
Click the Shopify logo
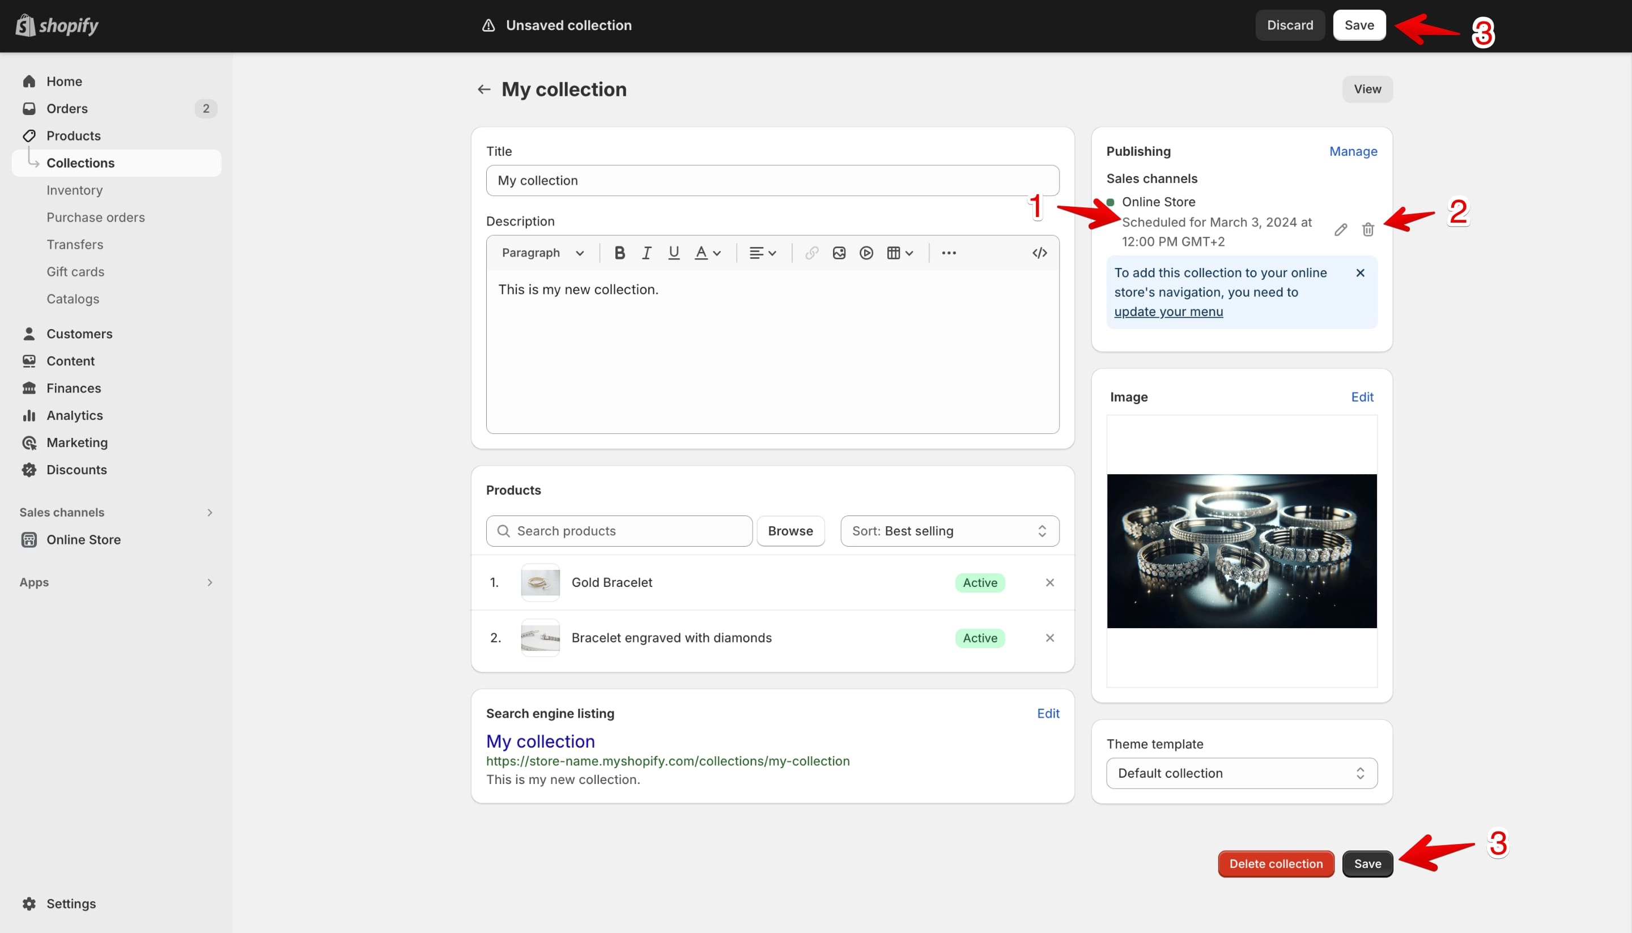click(x=57, y=25)
